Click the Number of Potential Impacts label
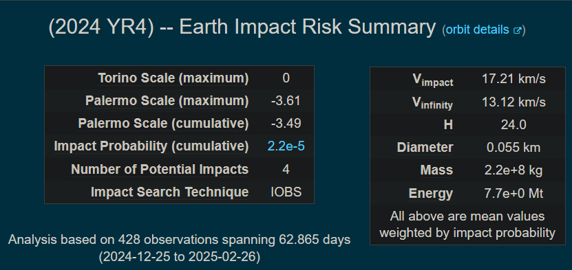Screen dimensions: 572x270 pyautogui.click(x=160, y=169)
